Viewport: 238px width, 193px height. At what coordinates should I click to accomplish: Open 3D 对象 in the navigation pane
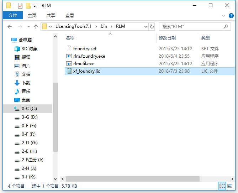30,49
